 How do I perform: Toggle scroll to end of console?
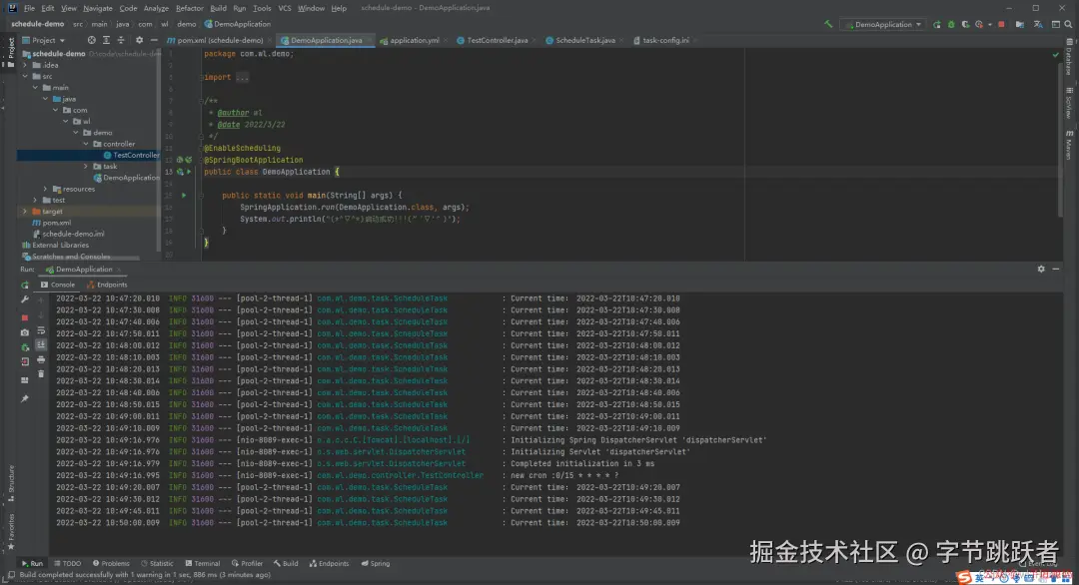click(x=41, y=343)
